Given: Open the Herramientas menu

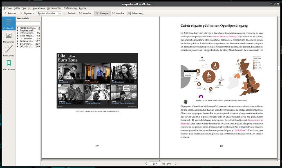Looking at the screenshot, I should point(55,8).
